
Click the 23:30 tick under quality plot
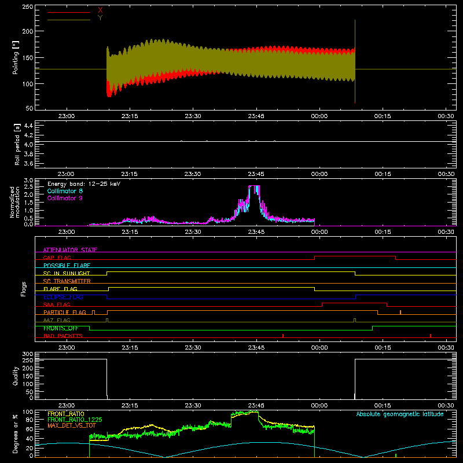(193, 406)
